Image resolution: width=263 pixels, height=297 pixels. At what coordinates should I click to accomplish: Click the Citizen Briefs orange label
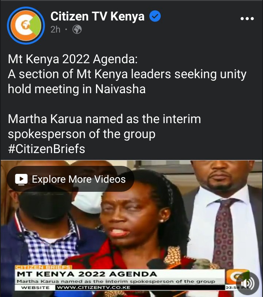43,267
